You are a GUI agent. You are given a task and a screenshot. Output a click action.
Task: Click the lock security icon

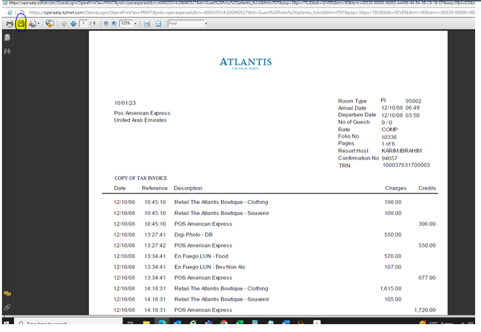click(22, 12)
